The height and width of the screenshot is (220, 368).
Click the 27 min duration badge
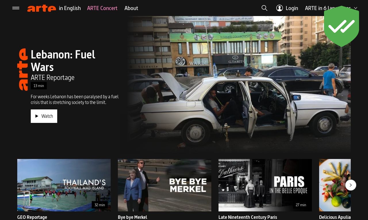[301, 205]
